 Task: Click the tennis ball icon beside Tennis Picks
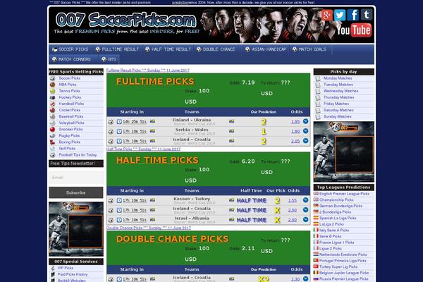click(53, 91)
